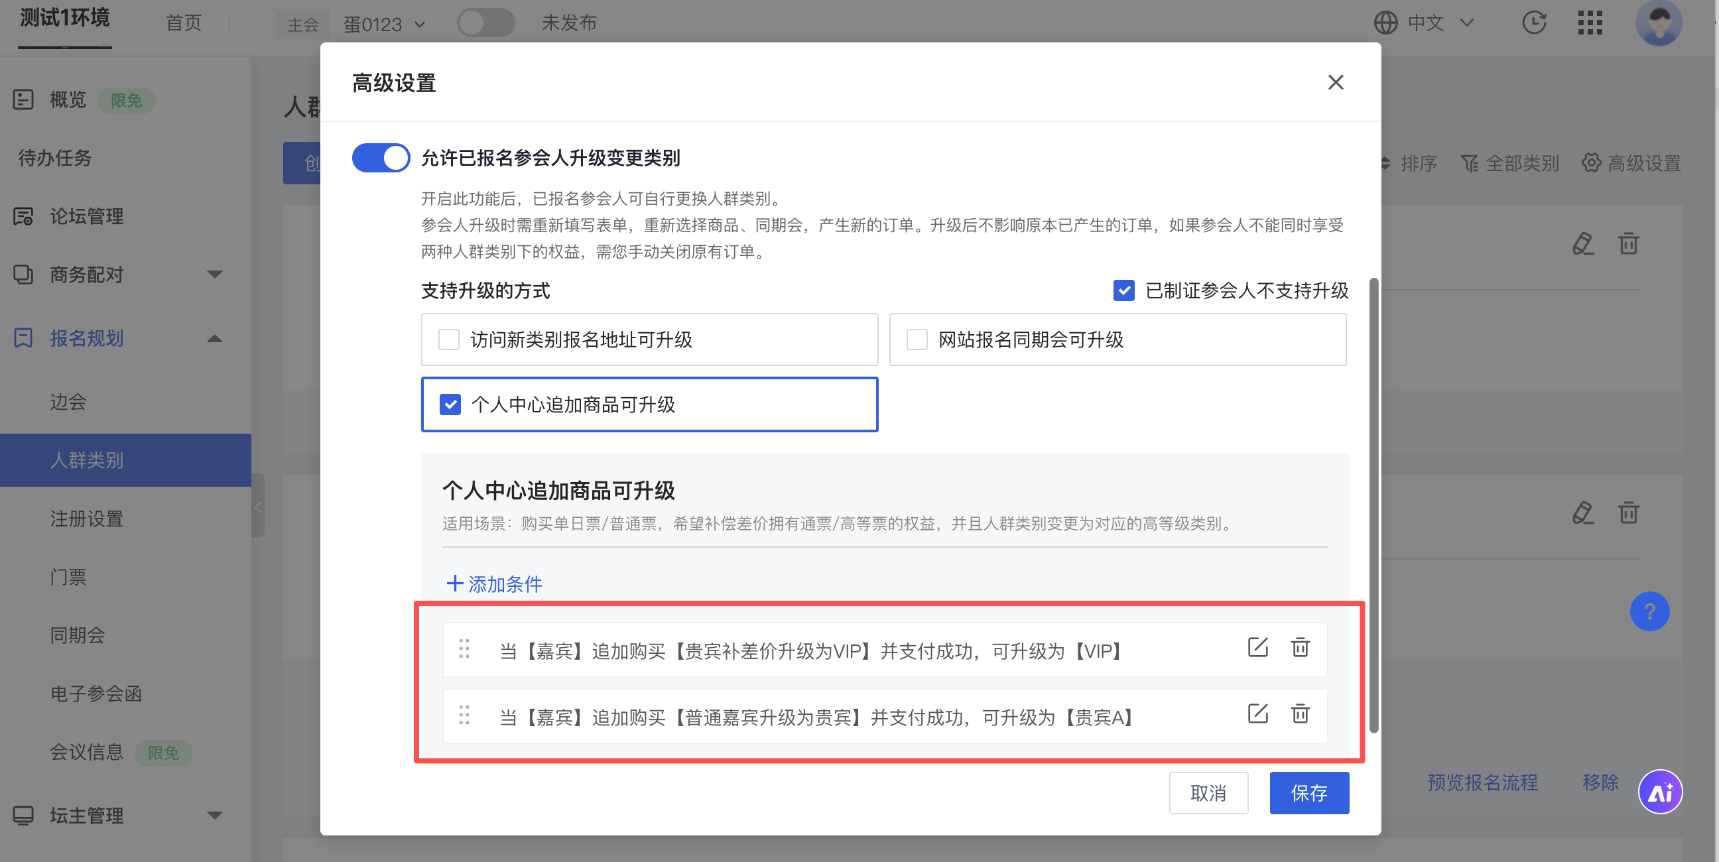1719x862 pixels.
Task: Click the history clock icon in header
Action: coord(1533,23)
